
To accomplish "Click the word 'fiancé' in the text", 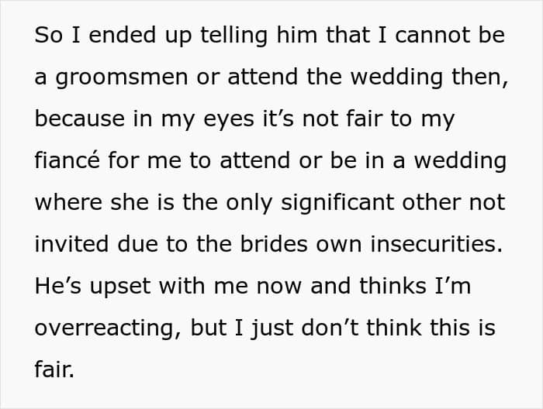I will (x=67, y=160).
